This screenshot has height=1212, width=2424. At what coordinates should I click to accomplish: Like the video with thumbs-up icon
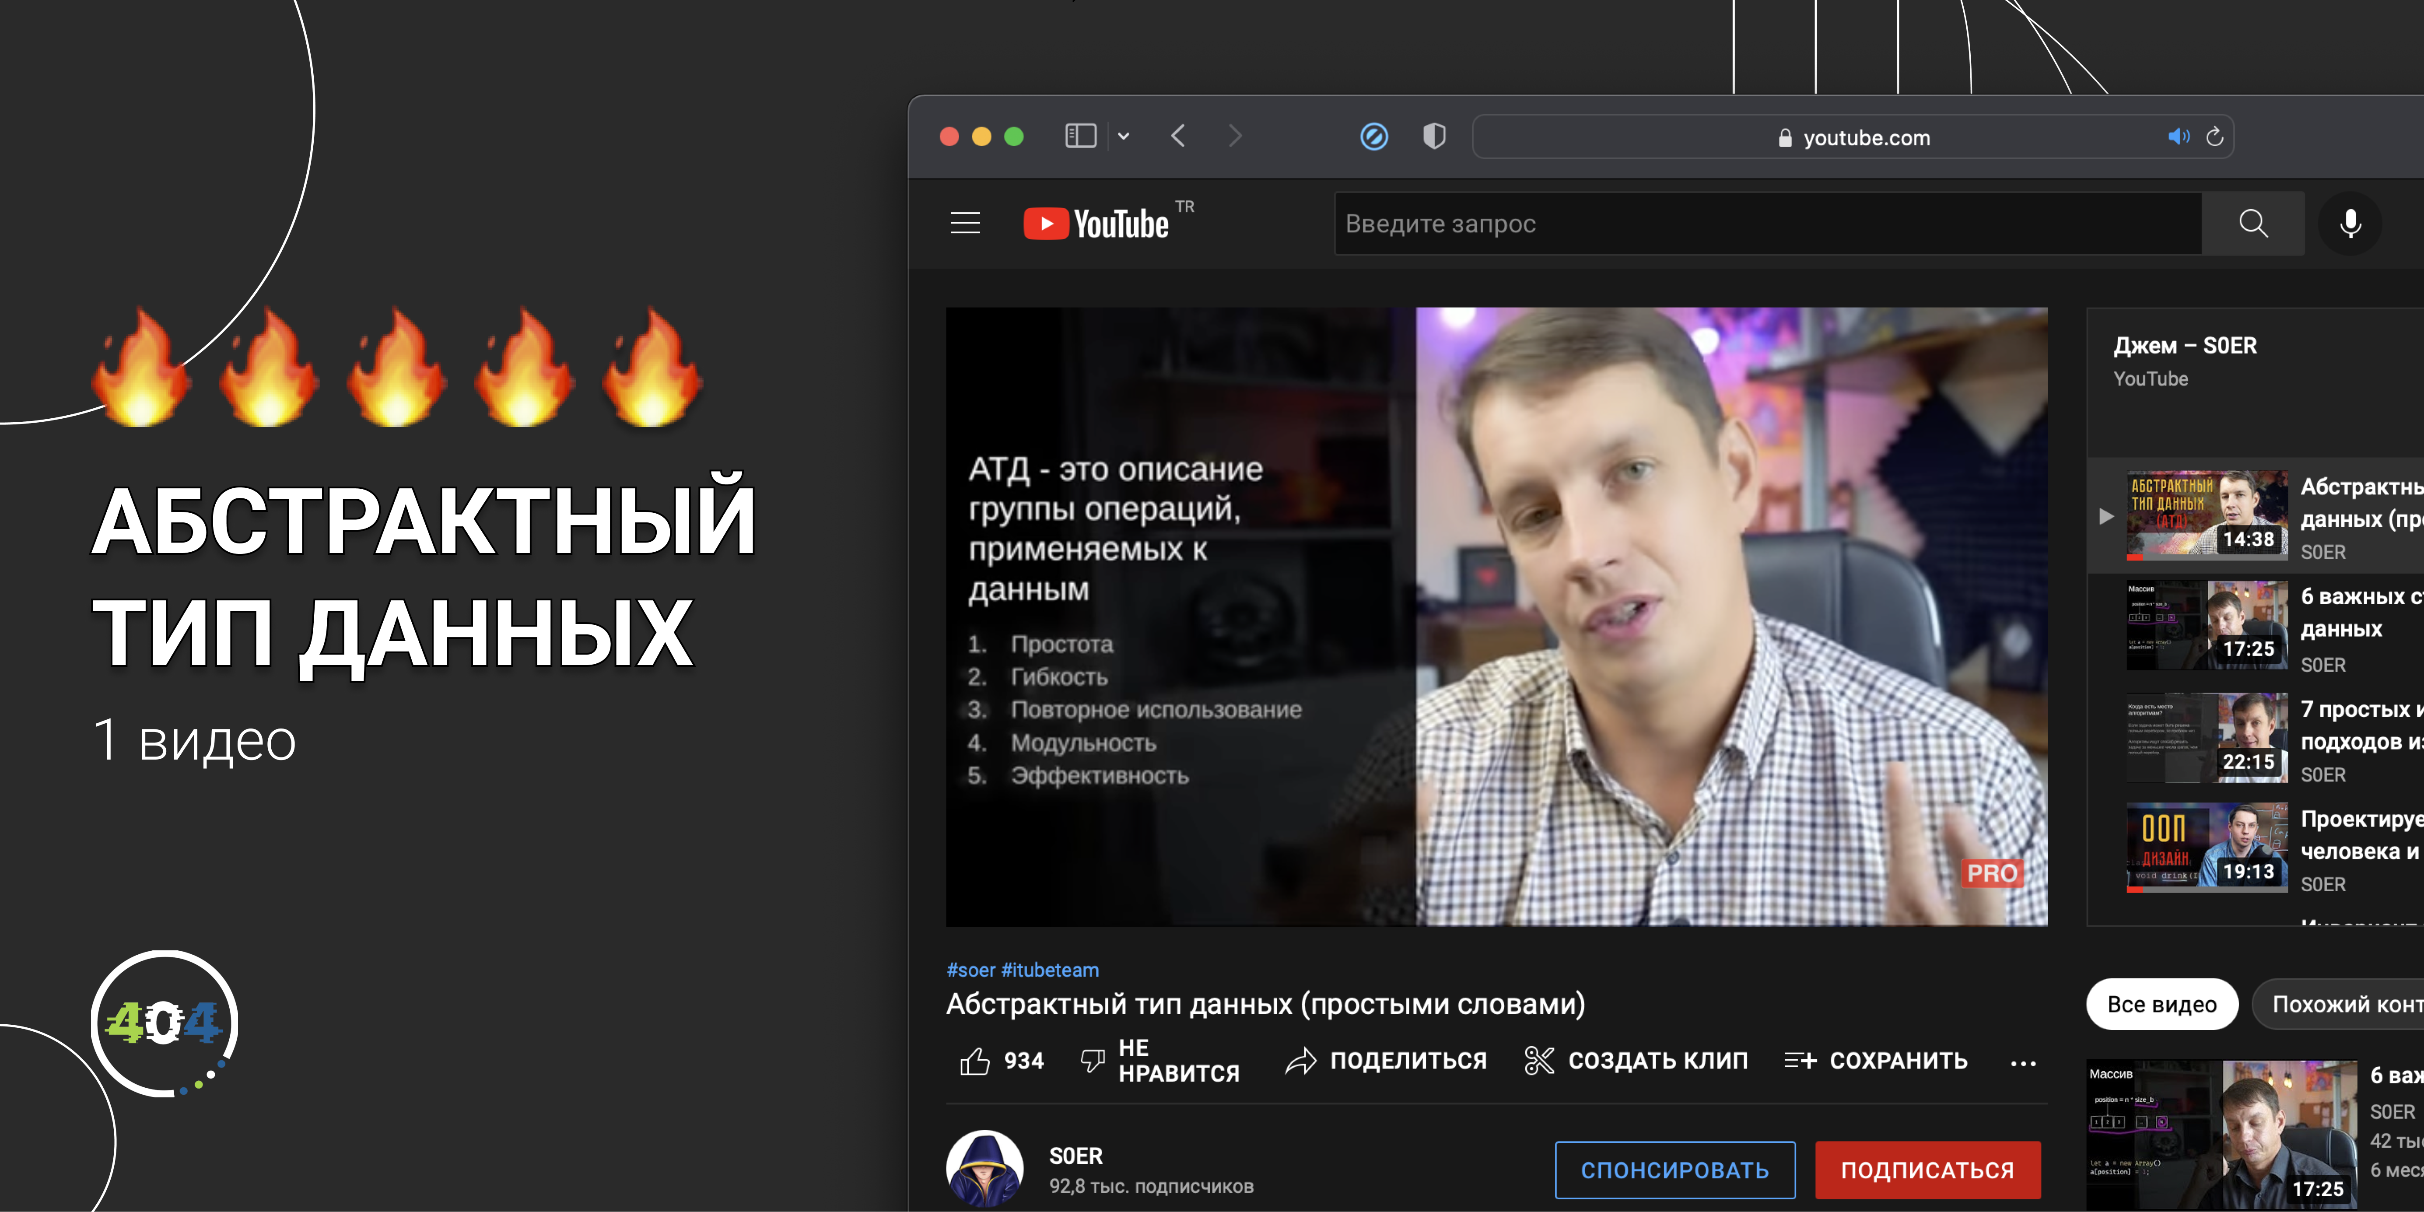coord(975,1061)
